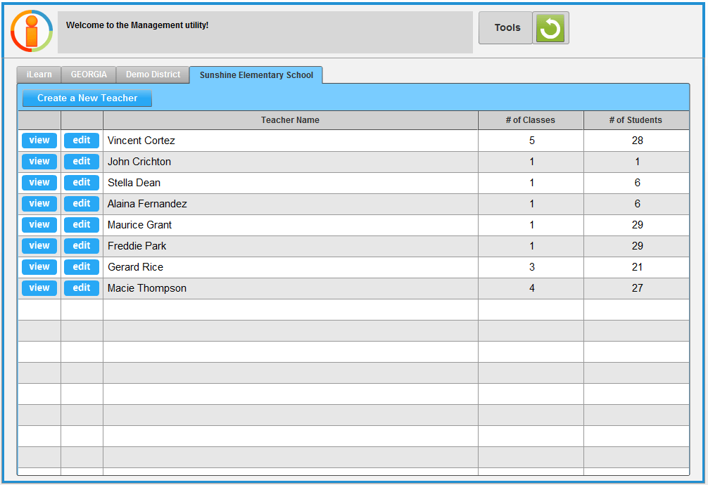Switch to the GEORGIA tab
This screenshot has width=708, height=485.
pos(89,75)
